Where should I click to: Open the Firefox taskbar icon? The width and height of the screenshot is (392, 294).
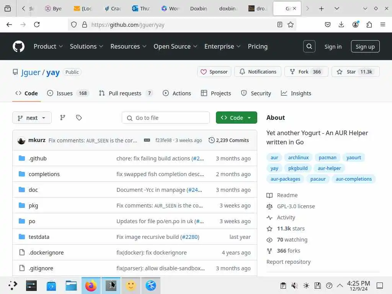click(91, 286)
